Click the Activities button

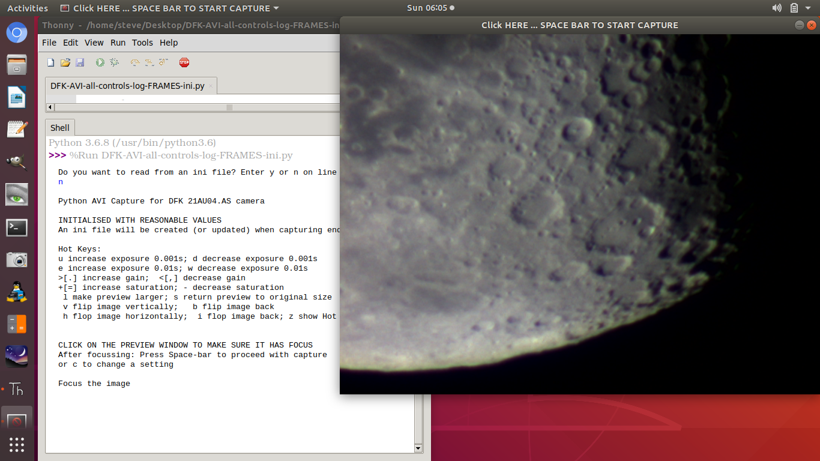(x=27, y=8)
